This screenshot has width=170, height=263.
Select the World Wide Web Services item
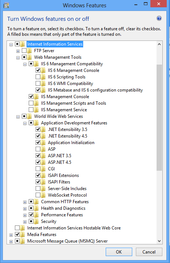click(58, 116)
